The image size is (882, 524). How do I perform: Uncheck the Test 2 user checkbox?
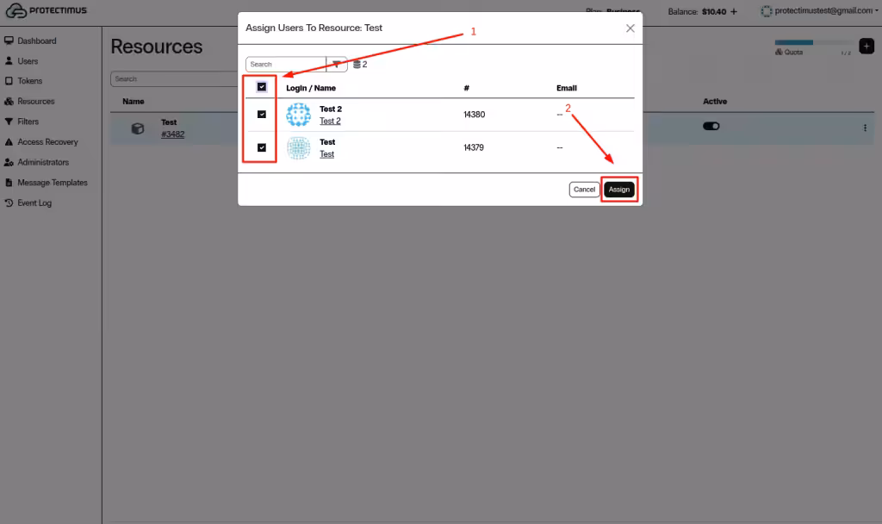(262, 115)
